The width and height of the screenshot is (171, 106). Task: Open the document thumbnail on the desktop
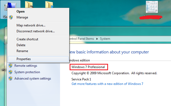coord(152,7)
